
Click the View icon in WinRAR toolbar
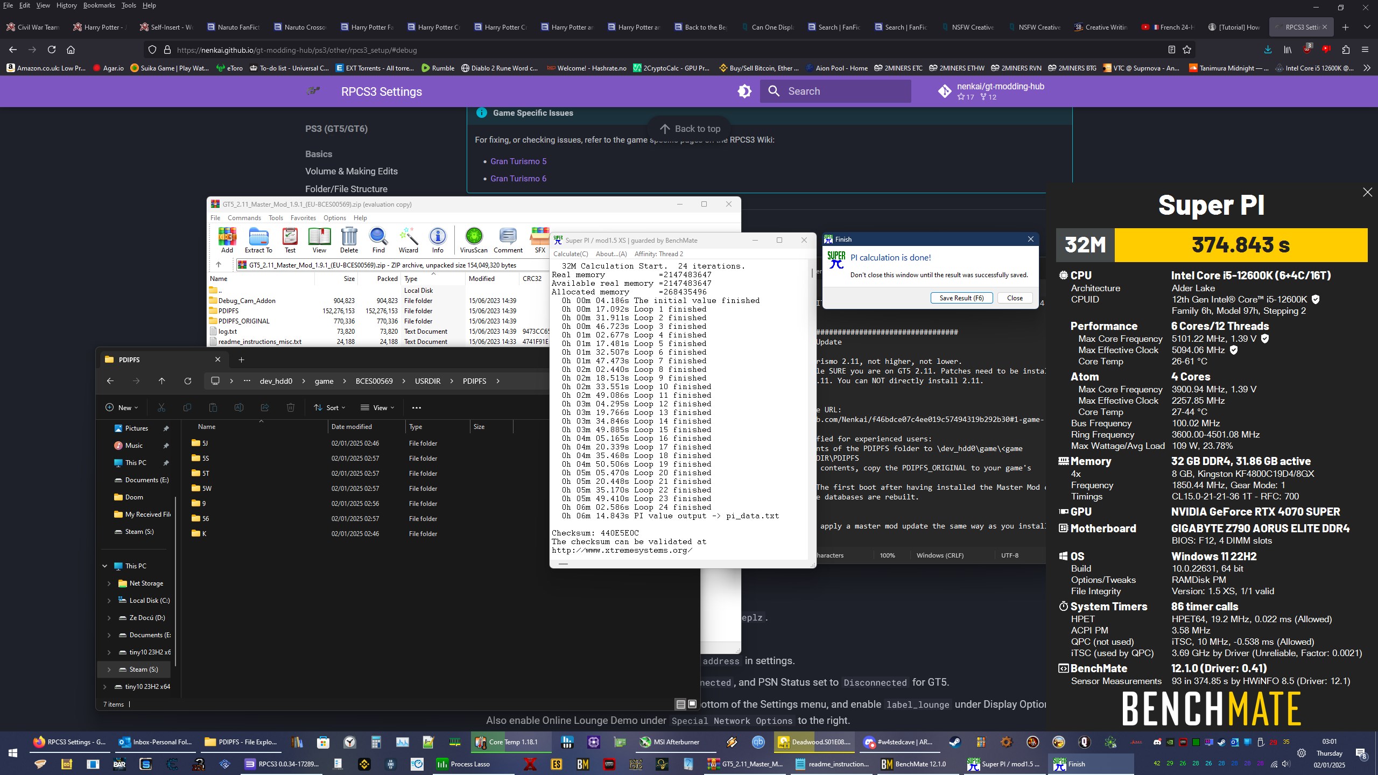[319, 240]
